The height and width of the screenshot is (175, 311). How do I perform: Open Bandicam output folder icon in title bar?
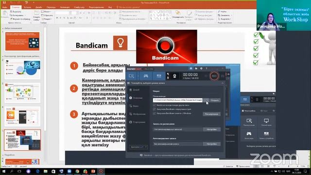pyautogui.click(x=196, y=69)
